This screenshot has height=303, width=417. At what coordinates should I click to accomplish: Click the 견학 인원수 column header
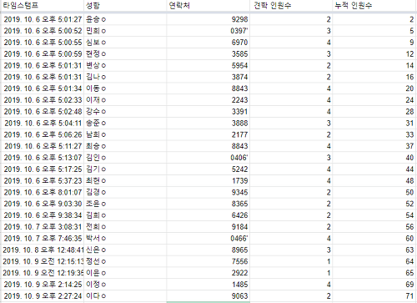click(291, 6)
